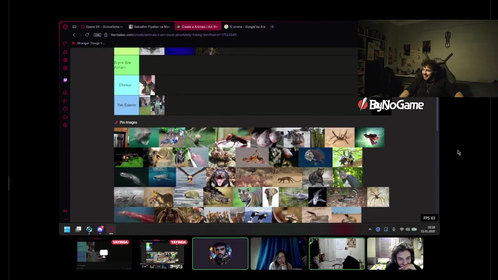This screenshot has width=498, height=280.
Task: Go back with the browser back arrow
Action: click(x=74, y=35)
